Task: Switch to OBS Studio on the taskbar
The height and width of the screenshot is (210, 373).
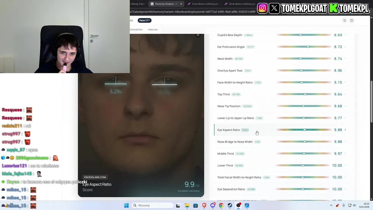Action: tap(238, 205)
